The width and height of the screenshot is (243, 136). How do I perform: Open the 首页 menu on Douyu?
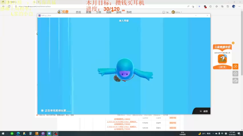(x=78, y=12)
